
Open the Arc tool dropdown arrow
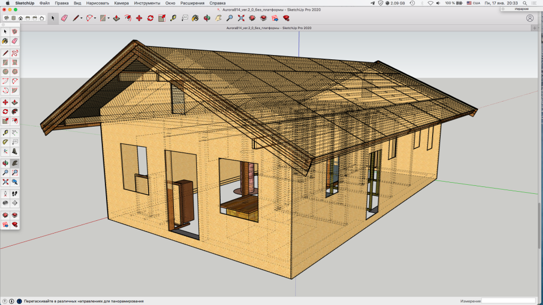pos(94,18)
